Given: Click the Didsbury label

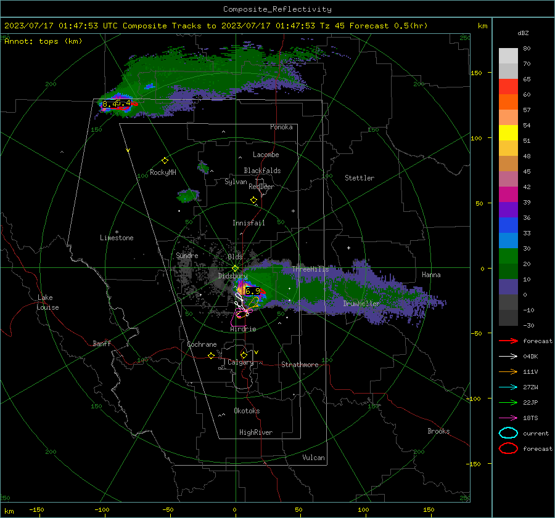Looking at the screenshot, I should tap(232, 276).
